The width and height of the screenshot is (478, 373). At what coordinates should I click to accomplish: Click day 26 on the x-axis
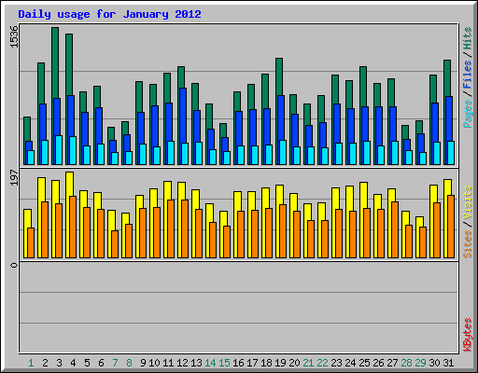[378, 363]
